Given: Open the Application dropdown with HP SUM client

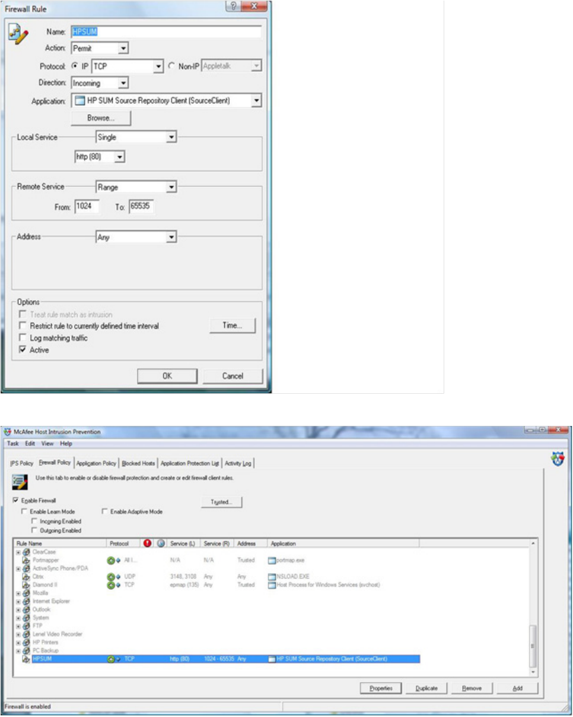Looking at the screenshot, I should [167, 101].
